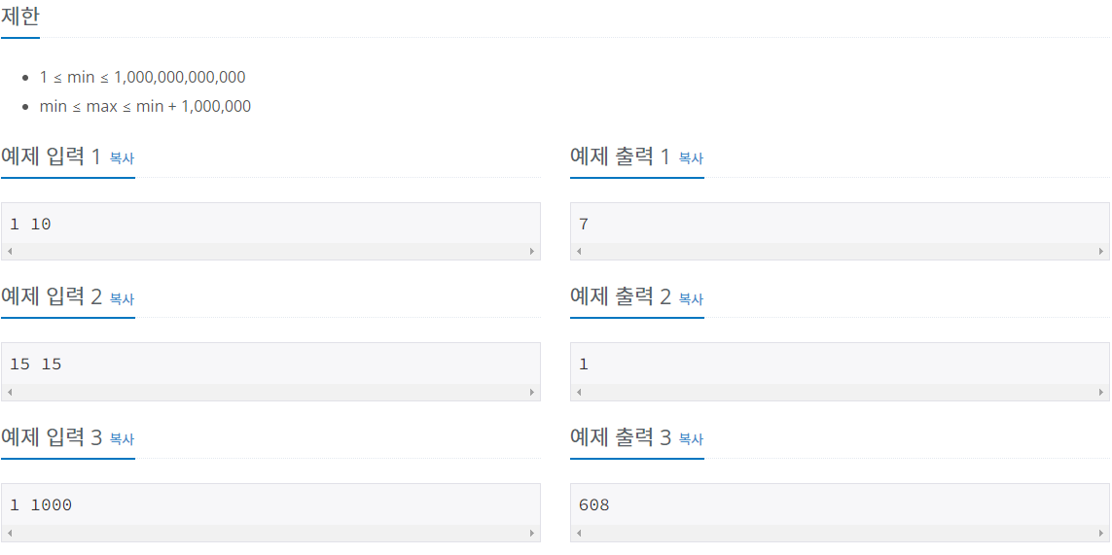This screenshot has width=1112, height=555.
Task: Click the 제한 section heading
Action: click(19, 16)
